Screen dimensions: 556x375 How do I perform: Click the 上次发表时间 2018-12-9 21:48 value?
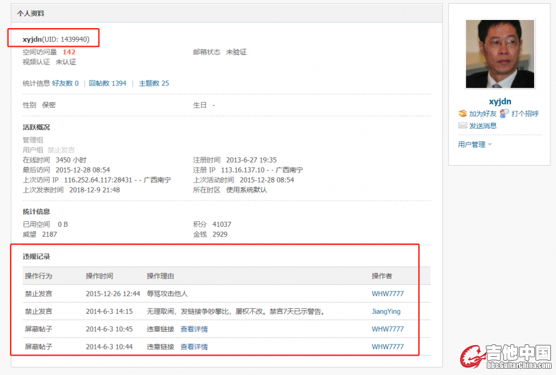pos(95,190)
